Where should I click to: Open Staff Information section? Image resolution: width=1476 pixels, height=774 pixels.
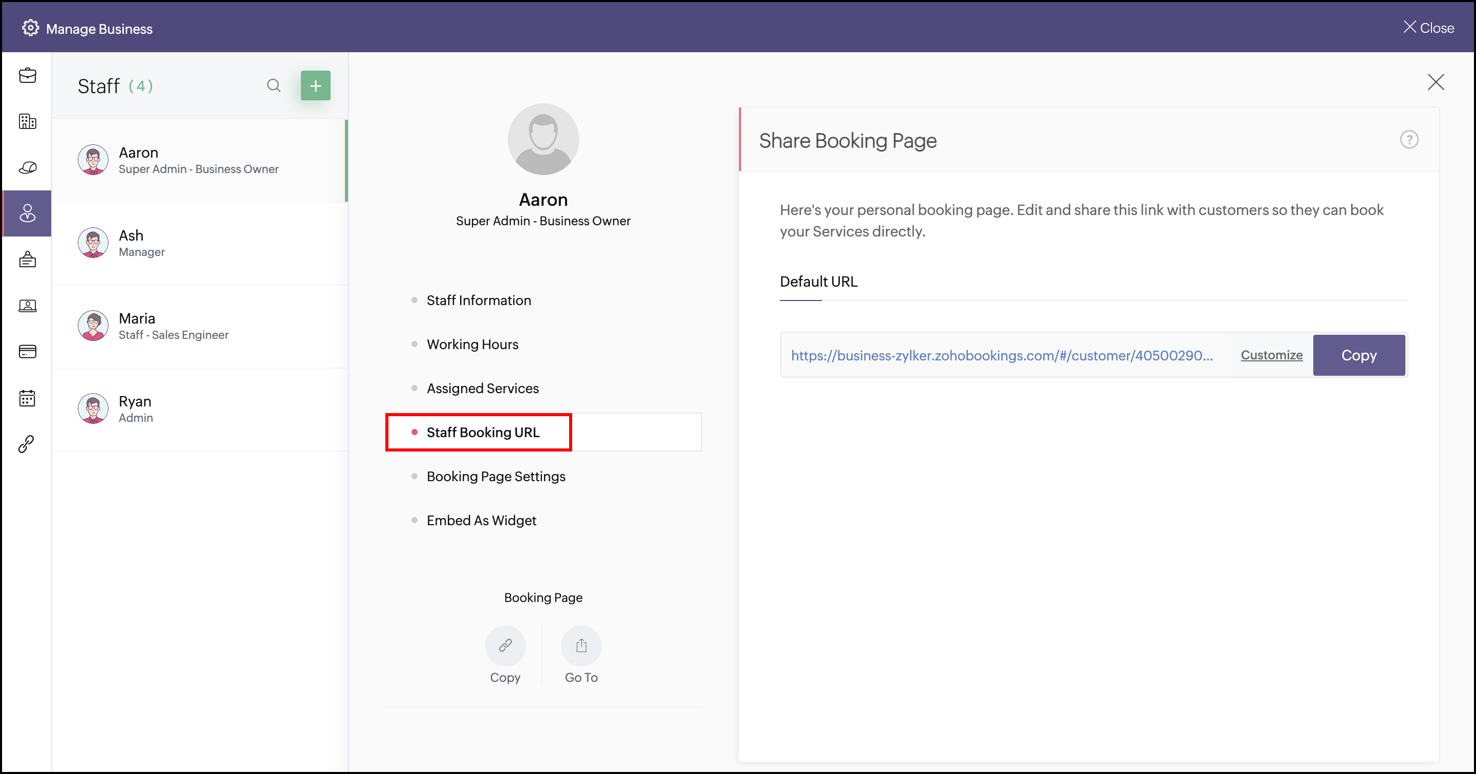pyautogui.click(x=479, y=300)
